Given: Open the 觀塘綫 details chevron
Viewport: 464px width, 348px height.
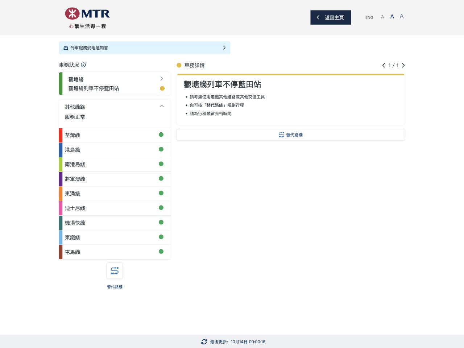Looking at the screenshot, I should coord(162,79).
